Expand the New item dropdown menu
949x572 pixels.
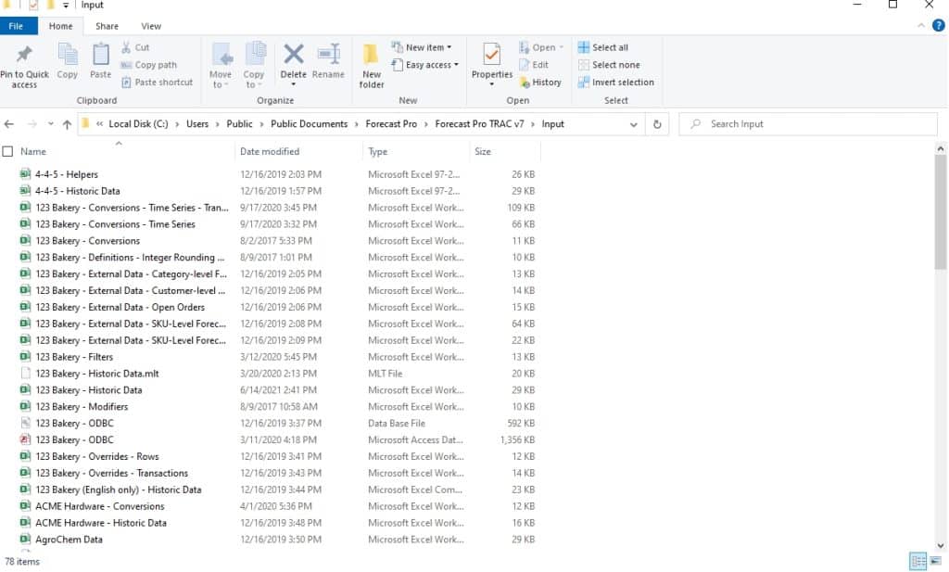(423, 46)
